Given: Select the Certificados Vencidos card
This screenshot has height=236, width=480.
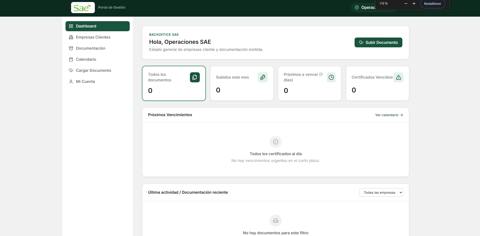Looking at the screenshot, I should coord(378,83).
